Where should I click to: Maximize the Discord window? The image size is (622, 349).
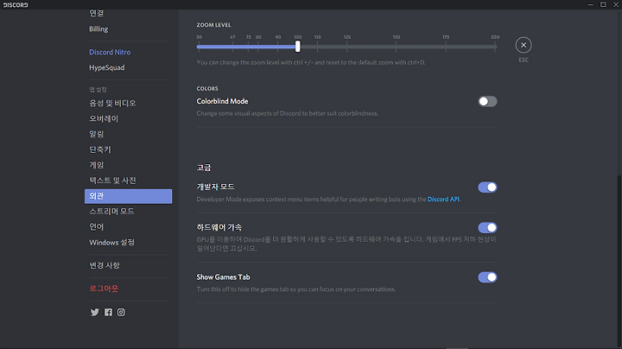(x=603, y=5)
